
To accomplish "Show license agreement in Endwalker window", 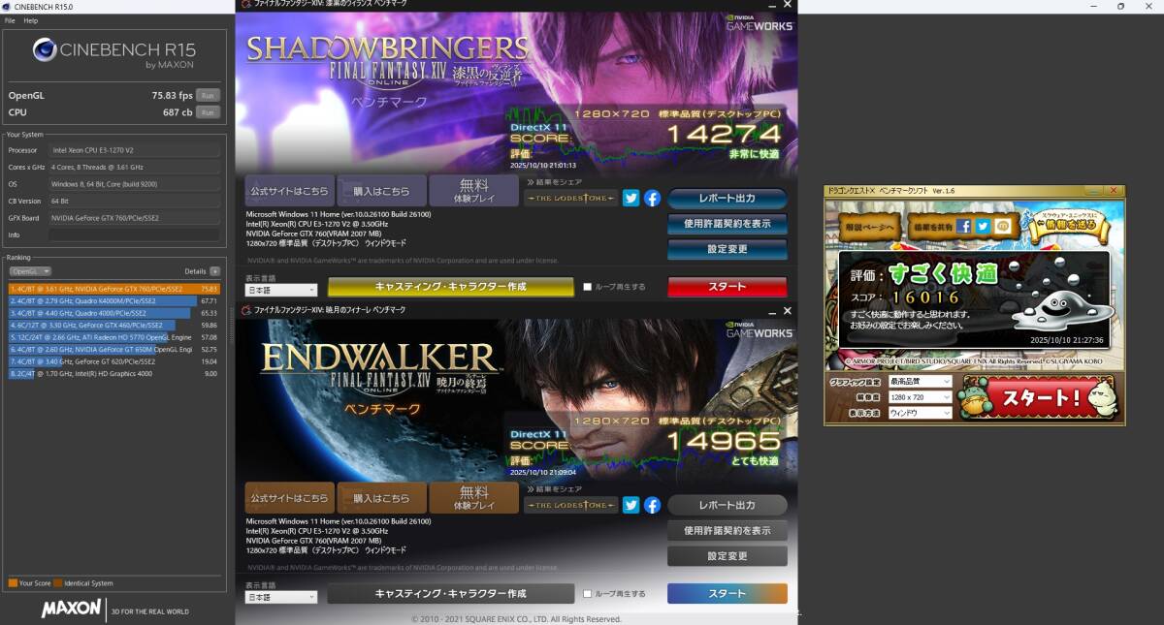I will (x=727, y=530).
